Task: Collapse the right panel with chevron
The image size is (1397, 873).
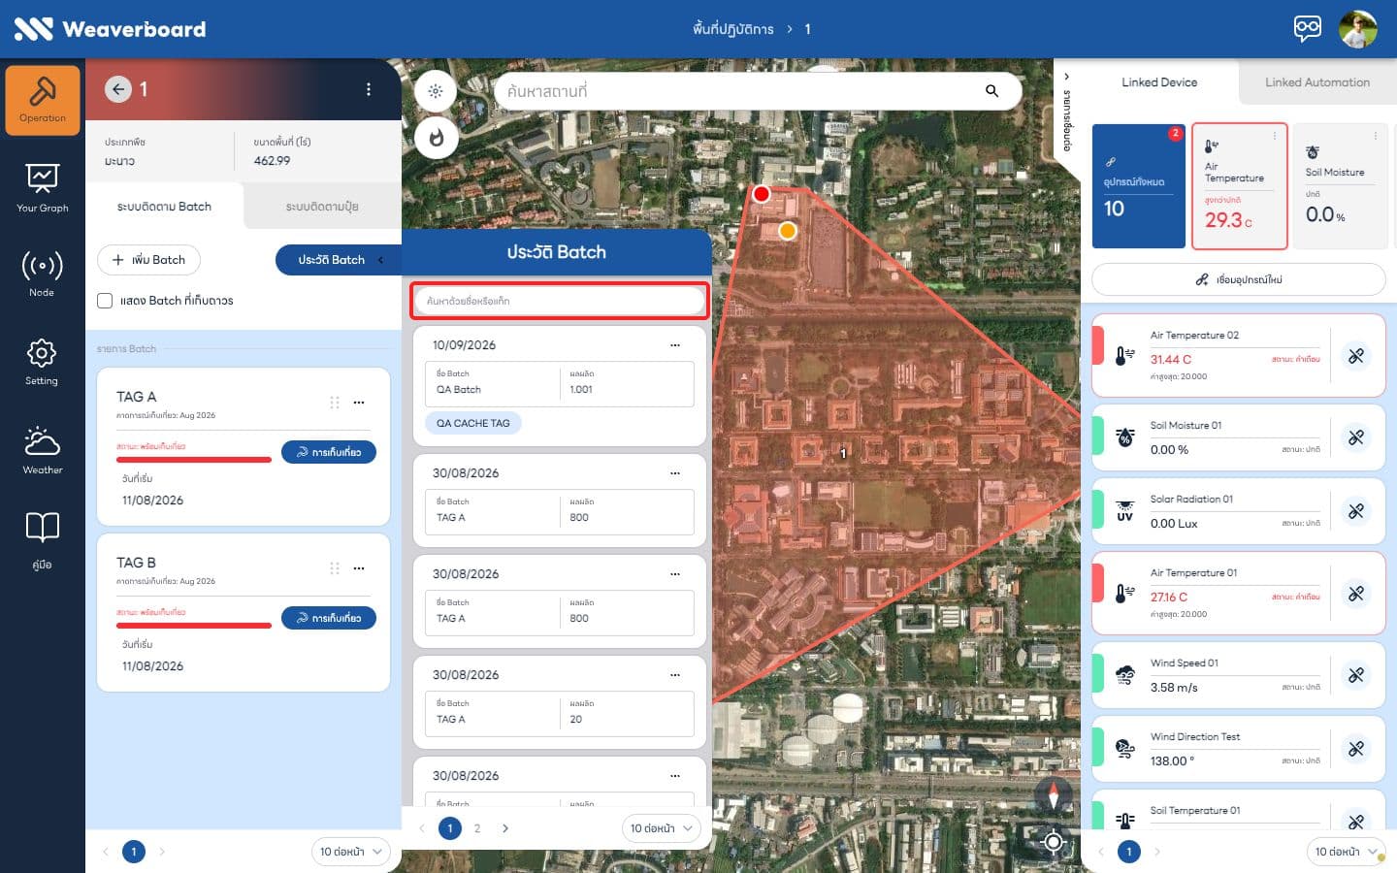Action: tap(1066, 77)
